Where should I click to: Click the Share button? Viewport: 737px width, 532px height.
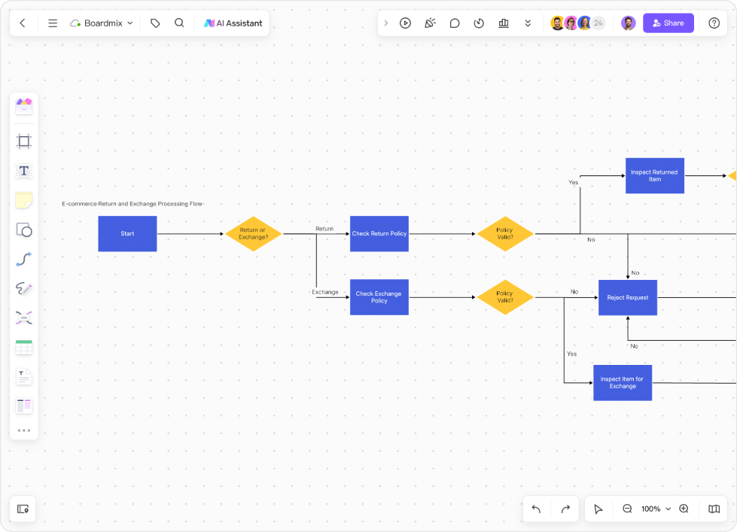pyautogui.click(x=668, y=23)
